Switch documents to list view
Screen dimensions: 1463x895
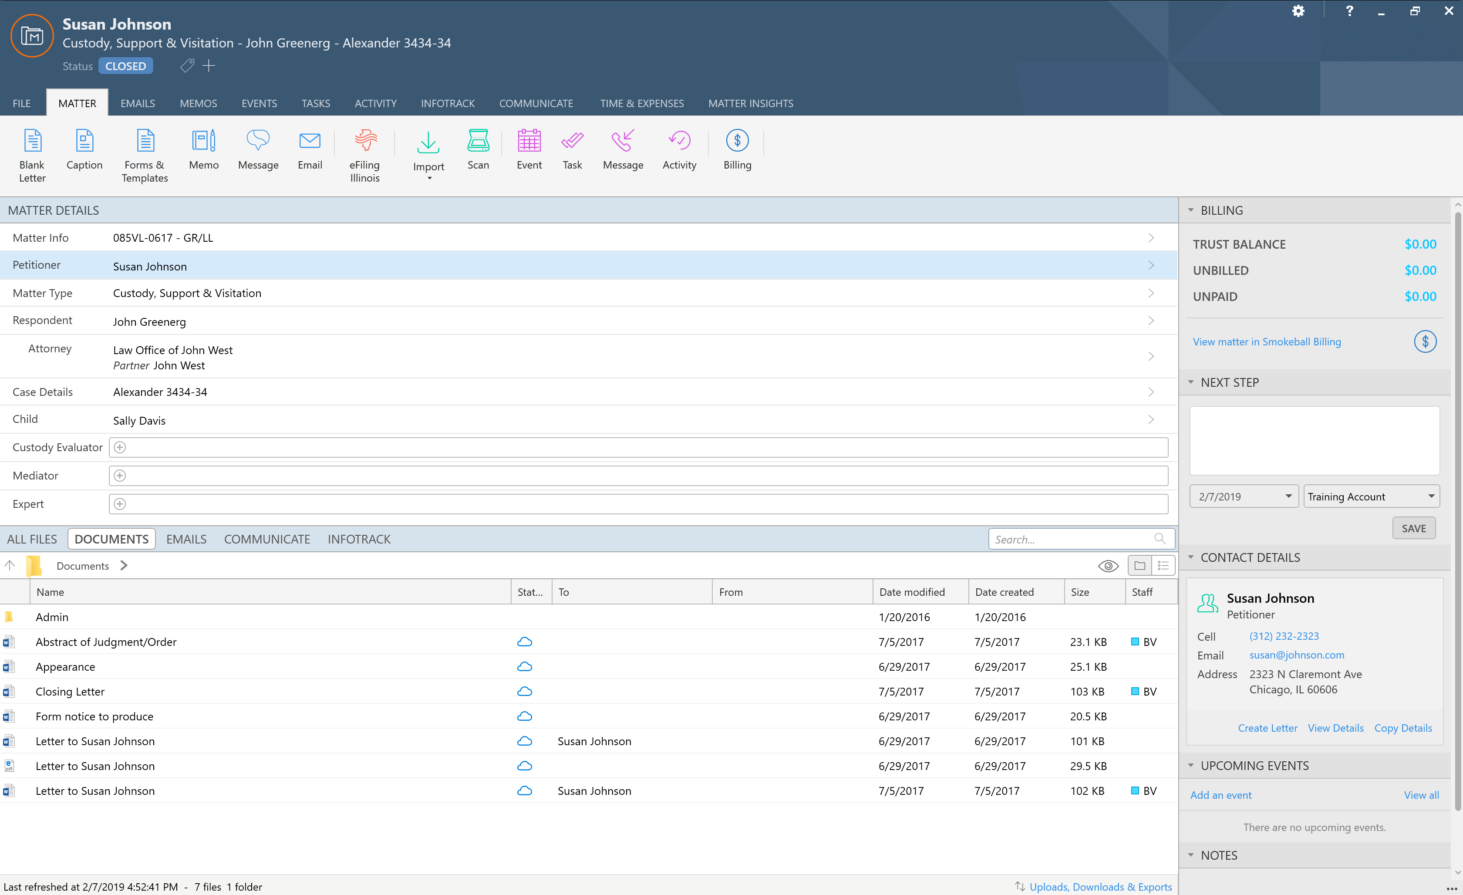point(1163,566)
